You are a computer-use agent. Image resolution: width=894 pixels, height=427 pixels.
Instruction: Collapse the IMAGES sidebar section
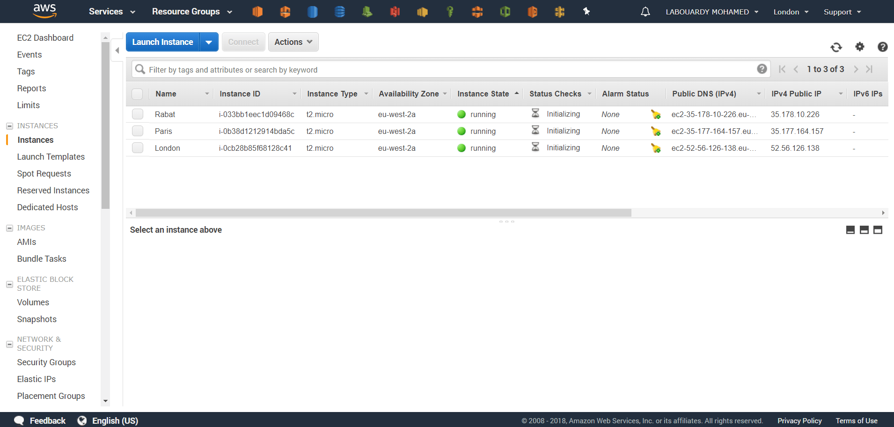[9, 228]
